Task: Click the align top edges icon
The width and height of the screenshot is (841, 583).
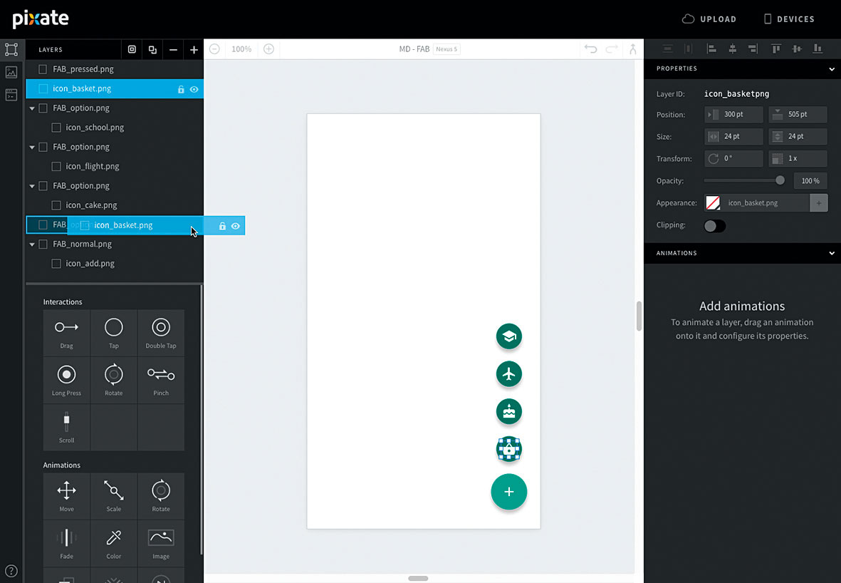Action: coord(776,49)
